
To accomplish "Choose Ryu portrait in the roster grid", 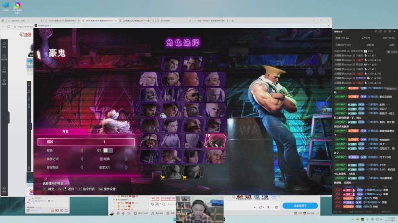I will coord(150,110).
